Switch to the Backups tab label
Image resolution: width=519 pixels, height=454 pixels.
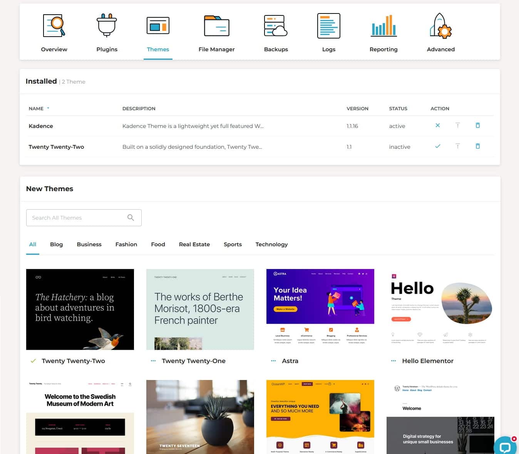point(276,49)
